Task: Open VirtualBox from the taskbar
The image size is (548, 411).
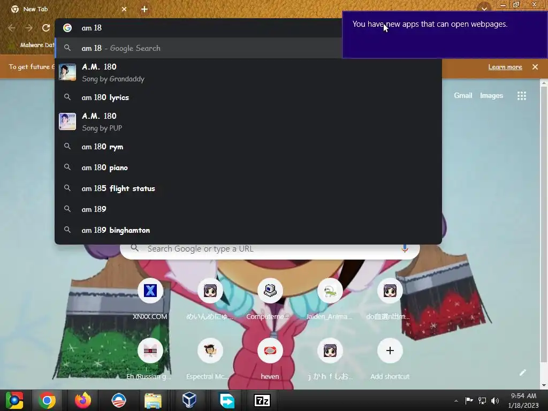Action: click(189, 400)
